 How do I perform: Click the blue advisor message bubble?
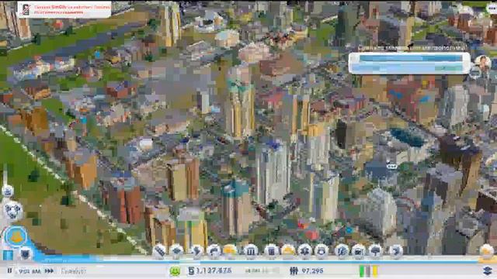(x=409, y=64)
